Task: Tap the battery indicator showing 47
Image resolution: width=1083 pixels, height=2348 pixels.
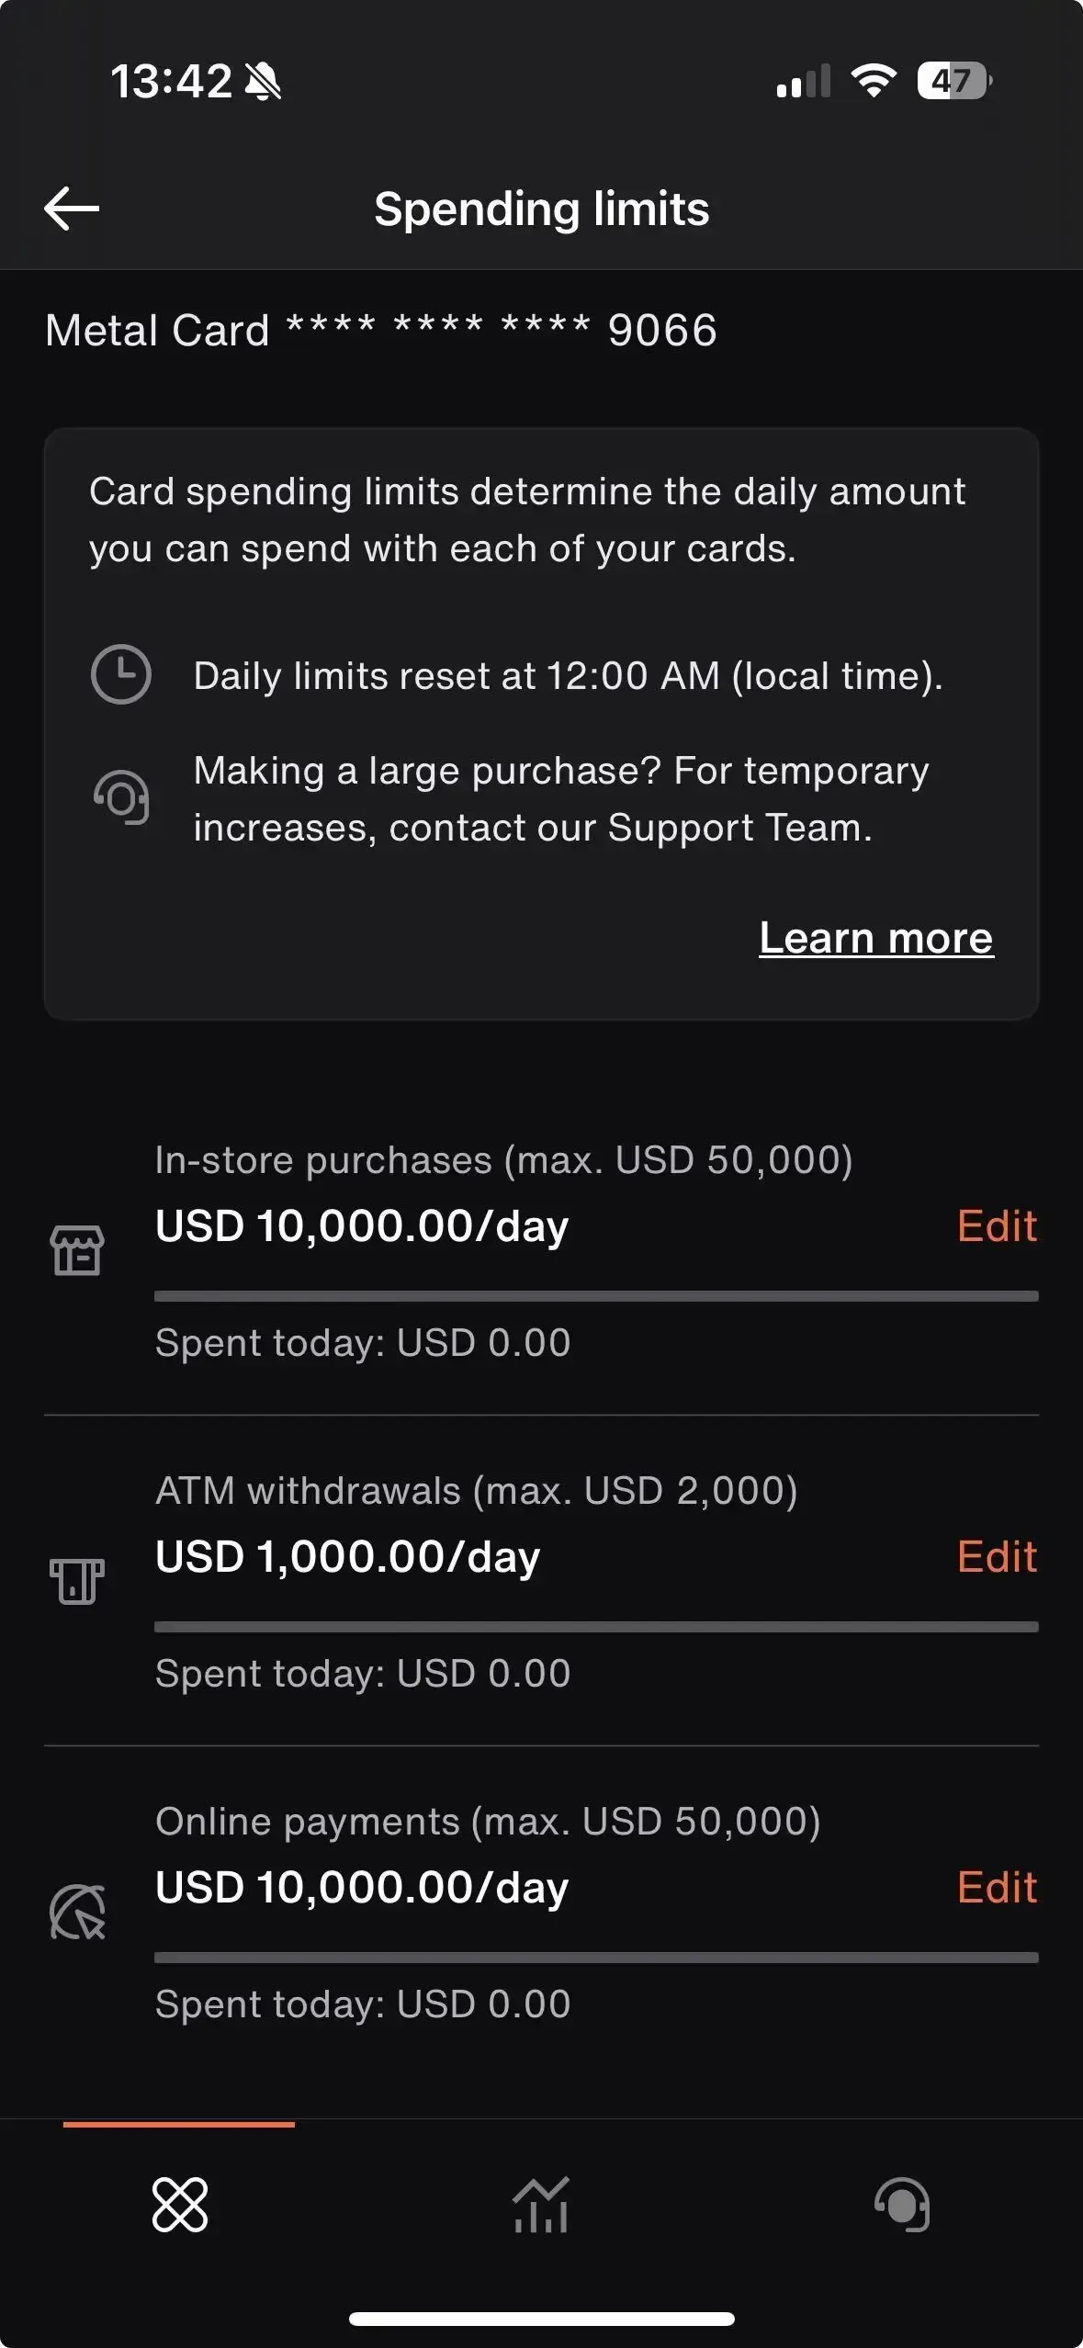Action: coord(954,81)
